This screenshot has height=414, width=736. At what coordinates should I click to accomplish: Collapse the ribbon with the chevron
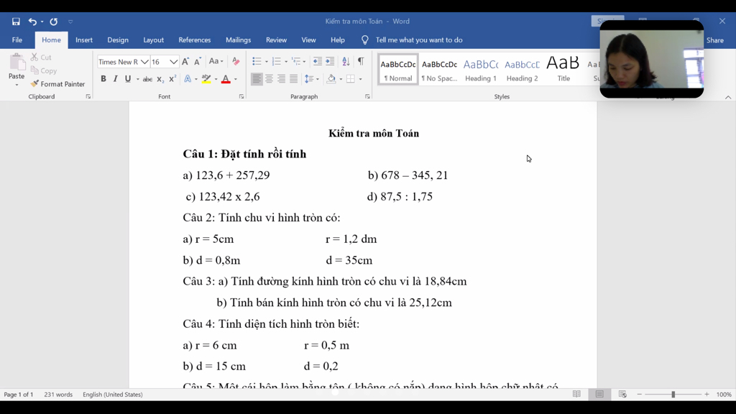click(728, 97)
